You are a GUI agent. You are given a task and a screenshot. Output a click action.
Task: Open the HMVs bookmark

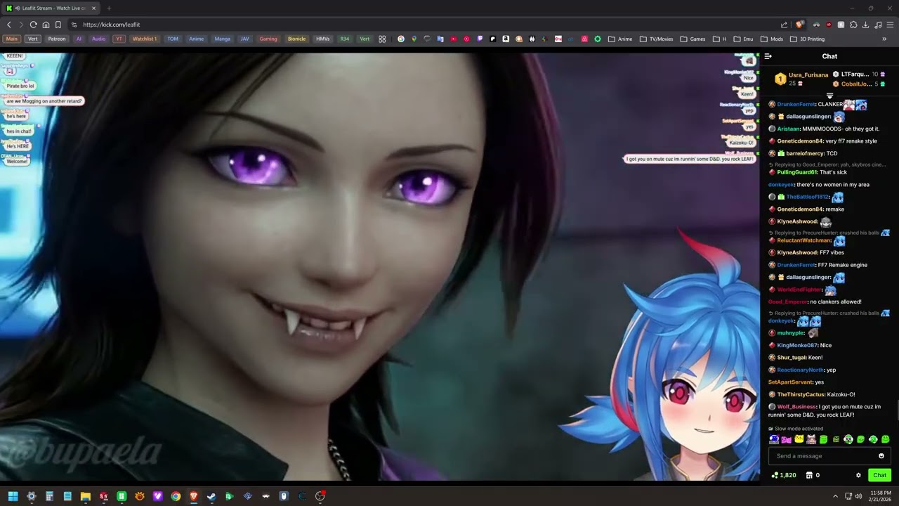(x=322, y=39)
